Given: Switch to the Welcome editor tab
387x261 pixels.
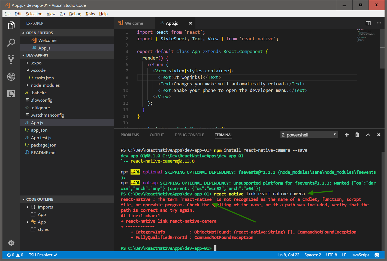Looking at the screenshot, I should tap(134, 23).
